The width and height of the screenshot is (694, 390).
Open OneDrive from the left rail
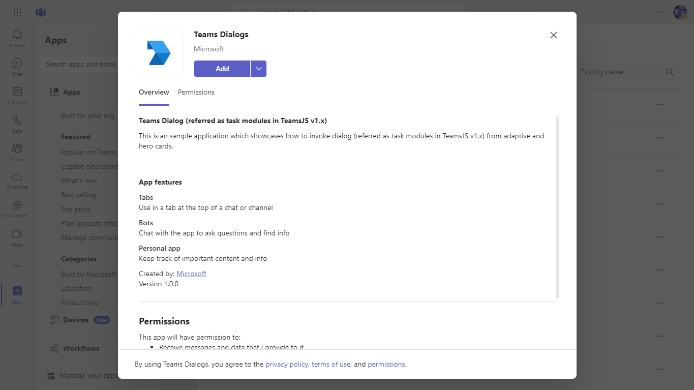point(17,181)
